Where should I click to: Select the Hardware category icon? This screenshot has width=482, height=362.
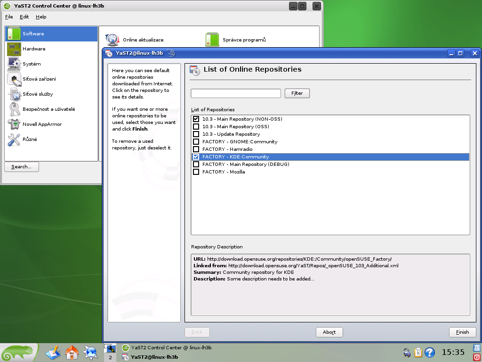pyautogui.click(x=14, y=49)
